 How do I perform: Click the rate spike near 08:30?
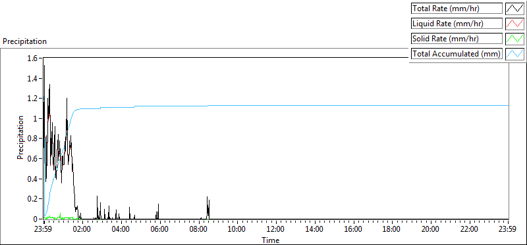click(208, 208)
